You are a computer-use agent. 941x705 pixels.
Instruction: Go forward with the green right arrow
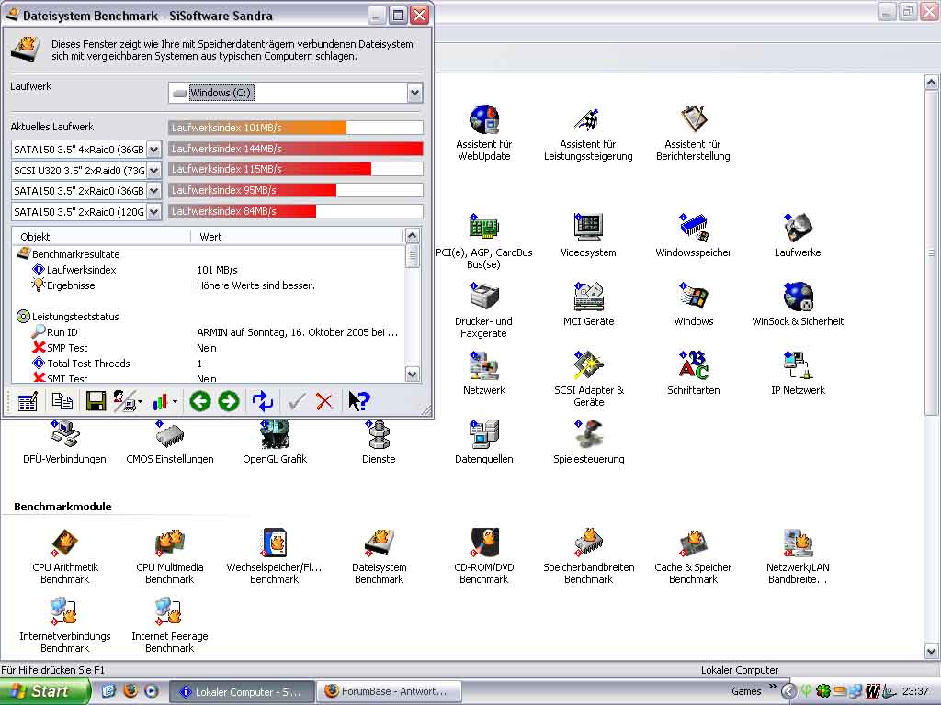click(229, 401)
